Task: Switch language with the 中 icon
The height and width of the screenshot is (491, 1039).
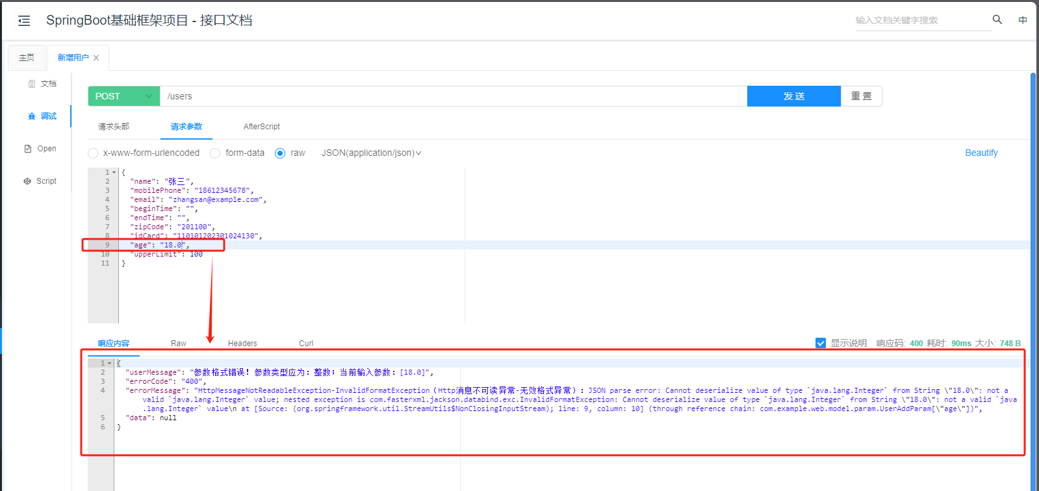Action: click(1023, 20)
